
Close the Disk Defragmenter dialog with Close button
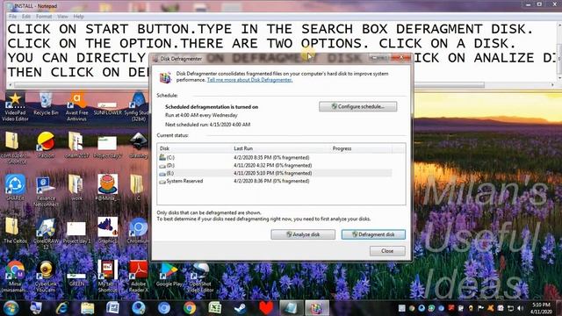pos(387,251)
